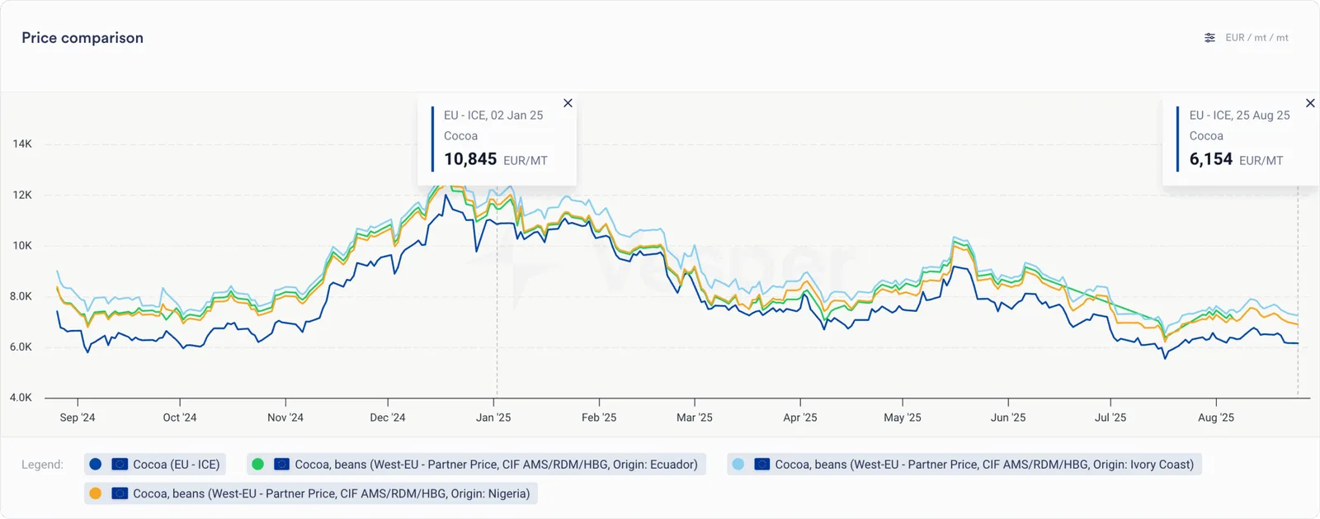The width and height of the screenshot is (1320, 519).
Task: Toggle the Cocoa (EU - ICE) series
Action: click(155, 465)
